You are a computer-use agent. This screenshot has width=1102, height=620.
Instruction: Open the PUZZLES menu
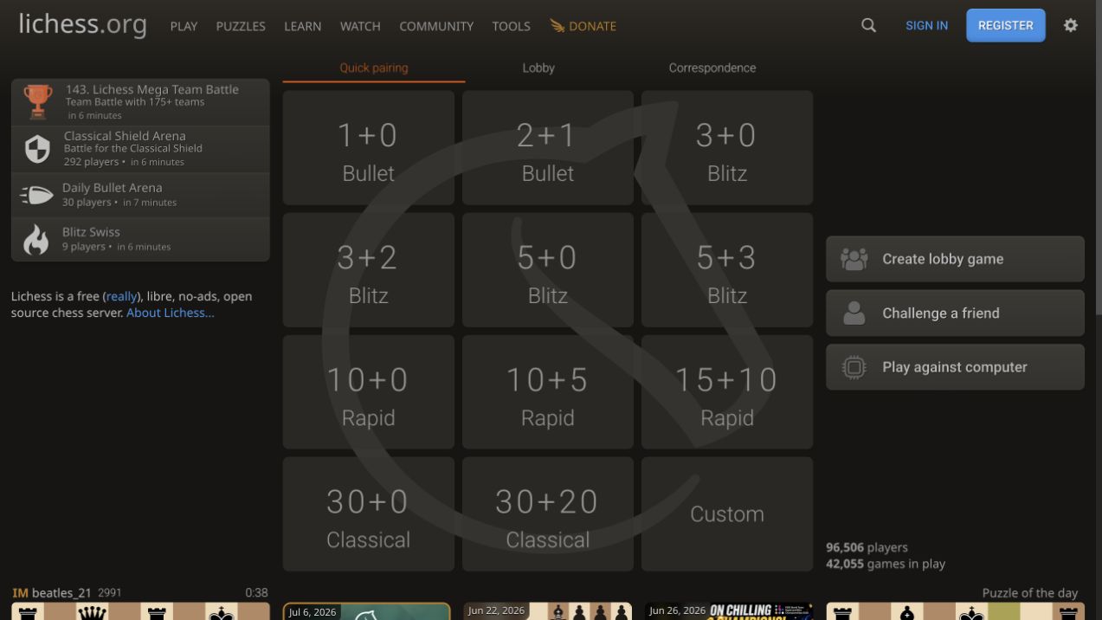coord(241,26)
